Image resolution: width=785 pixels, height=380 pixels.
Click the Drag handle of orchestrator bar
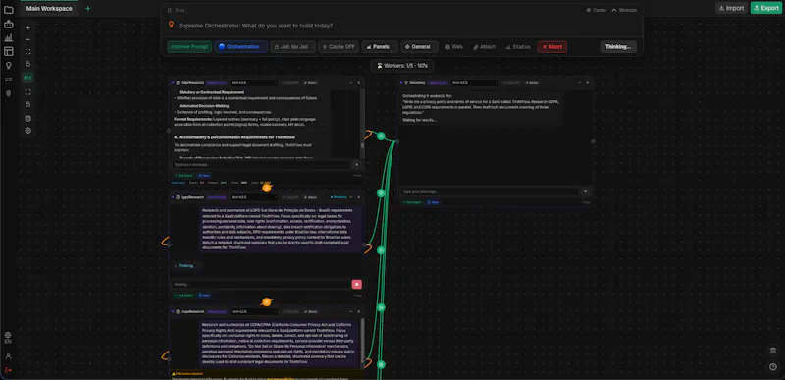pyautogui.click(x=176, y=10)
